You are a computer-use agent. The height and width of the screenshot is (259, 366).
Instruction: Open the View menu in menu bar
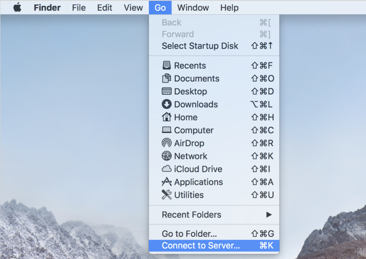pos(133,8)
